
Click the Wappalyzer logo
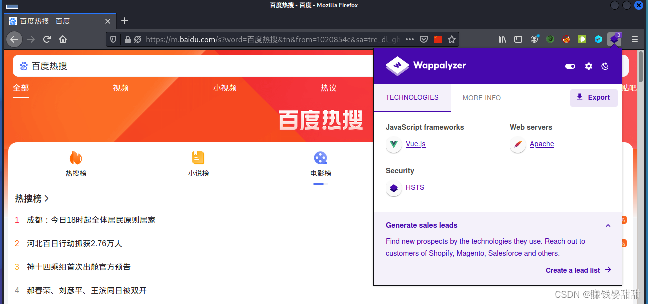click(x=426, y=66)
